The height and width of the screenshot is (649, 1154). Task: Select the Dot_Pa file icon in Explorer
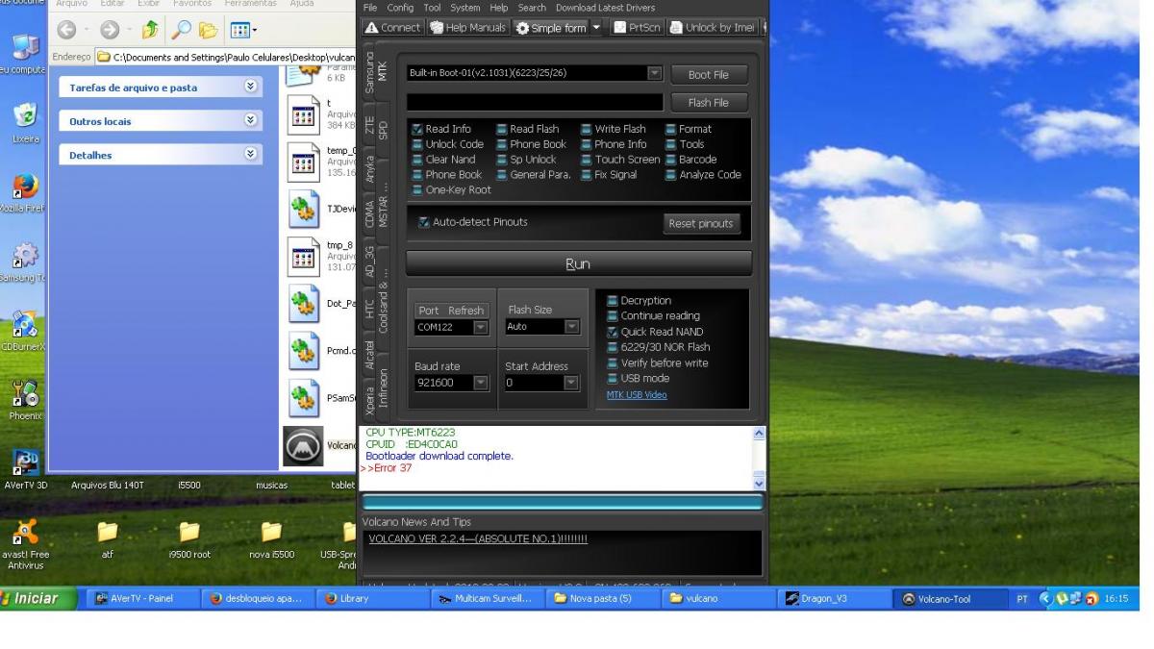point(305,305)
